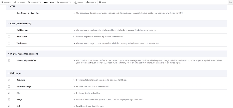This screenshot has height=108, width=233.
Task: Click the Content page icon in toolbar
Action: coord(3,2)
